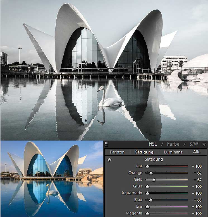Click the Rot saturation slider handle
208x217 pixels.
(x=147, y=166)
